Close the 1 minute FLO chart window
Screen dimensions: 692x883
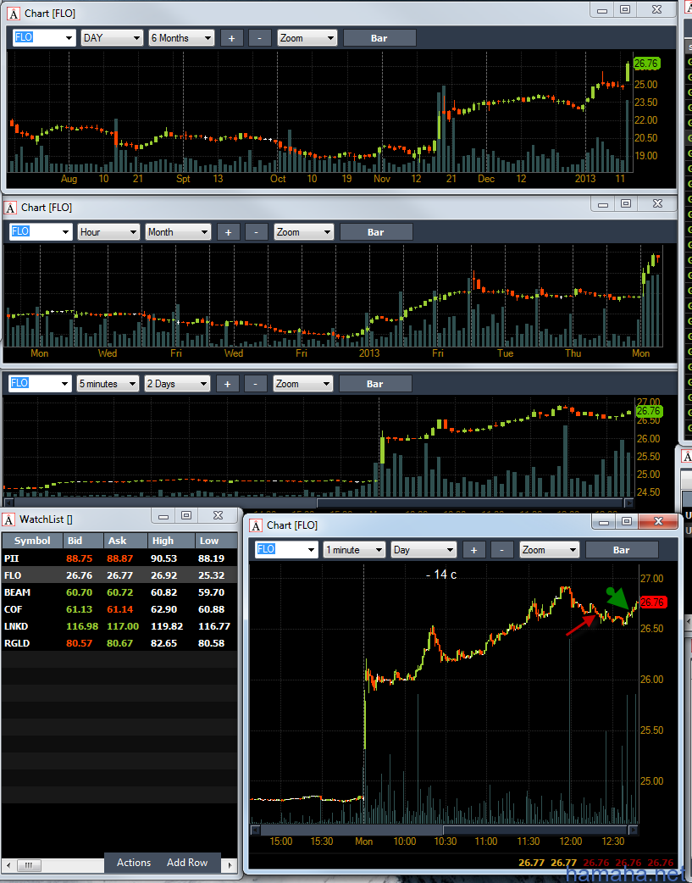click(x=657, y=521)
